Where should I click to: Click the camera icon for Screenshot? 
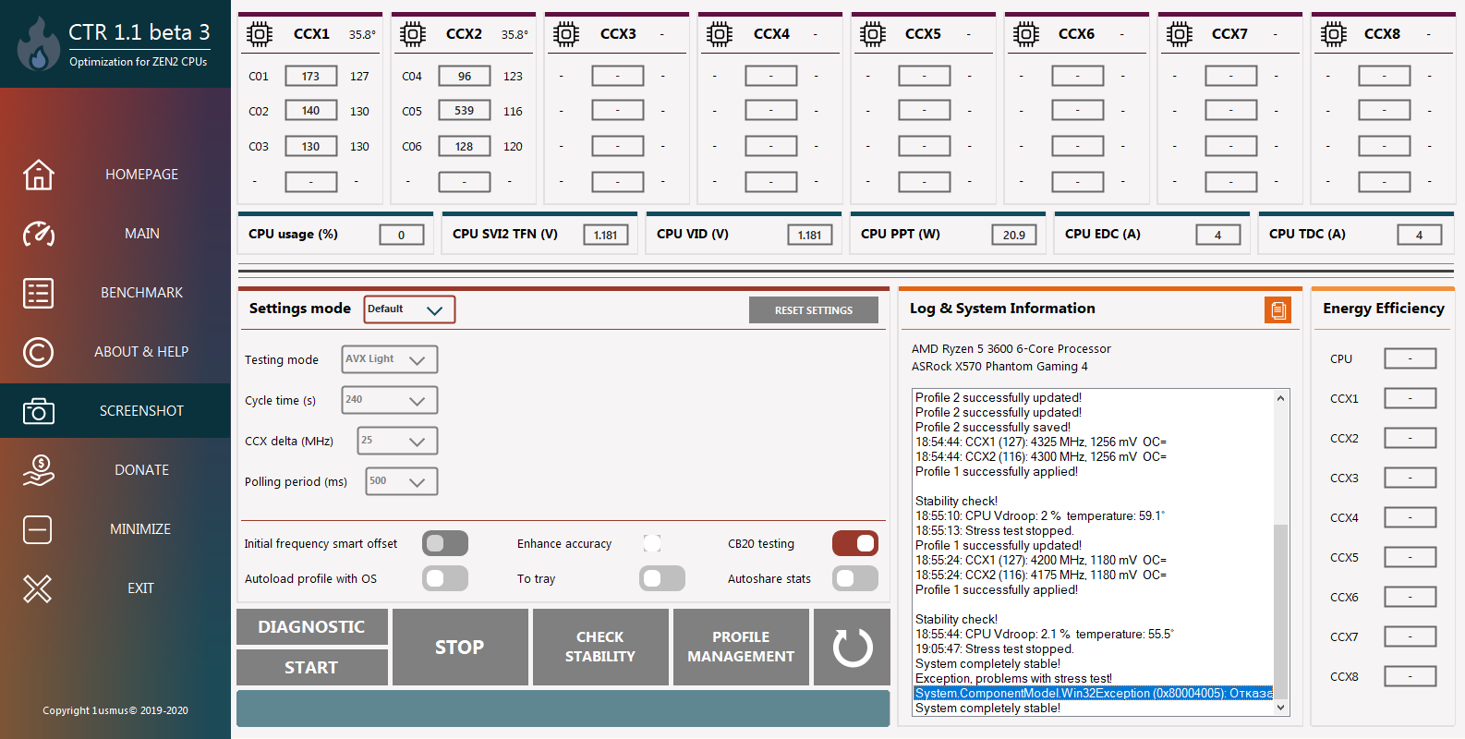[x=38, y=411]
